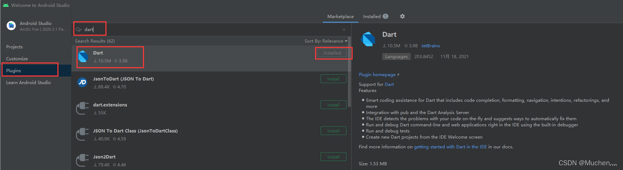The width and height of the screenshot is (623, 170).
Task: Open the Sort By Relevance dropdown
Action: 326,41
